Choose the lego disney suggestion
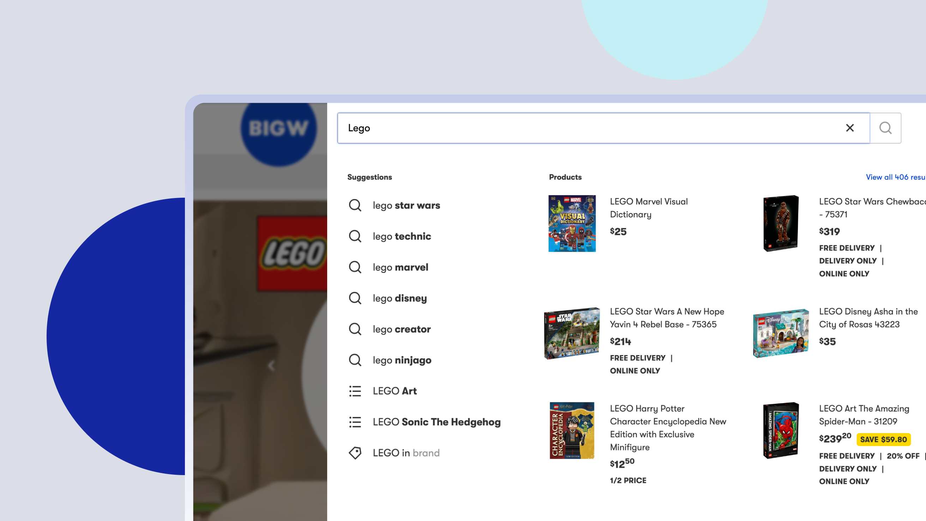This screenshot has width=926, height=521. pyautogui.click(x=399, y=298)
